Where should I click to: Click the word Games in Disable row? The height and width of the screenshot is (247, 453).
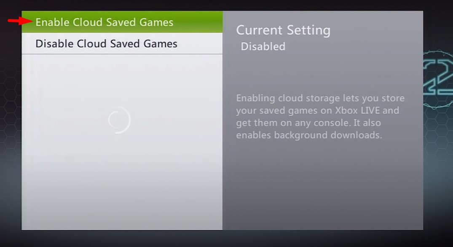(x=161, y=43)
